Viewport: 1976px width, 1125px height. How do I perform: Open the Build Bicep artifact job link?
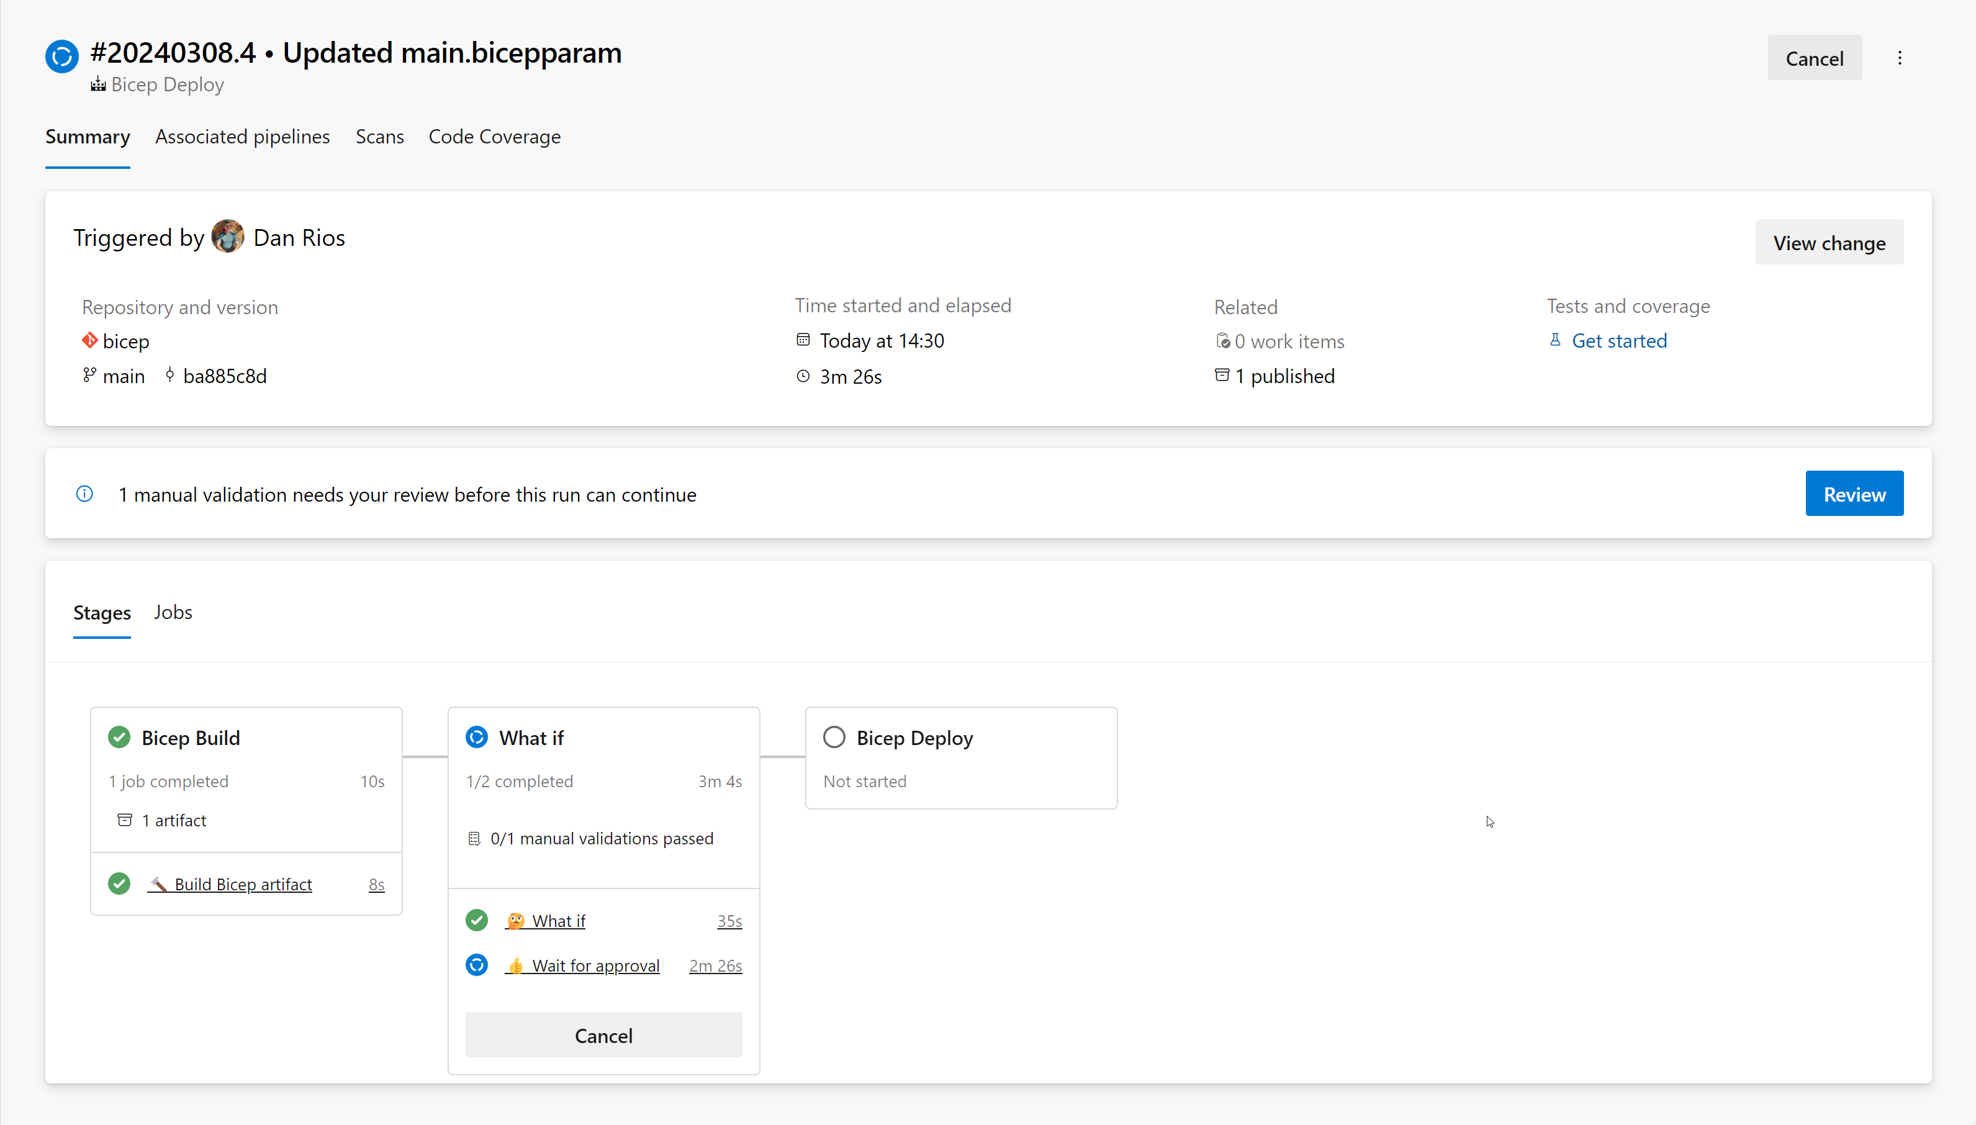tap(230, 884)
